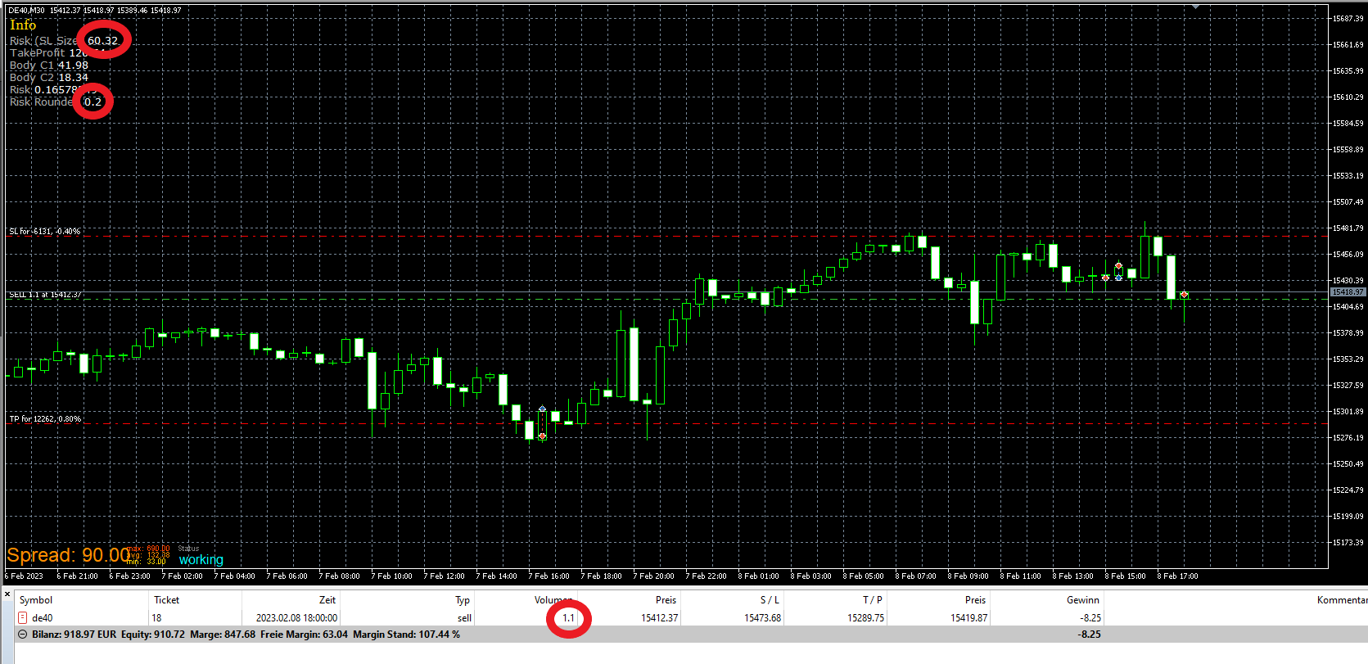
Task: Click 6 Feb 2023 on the time axis
Action: click(x=24, y=576)
